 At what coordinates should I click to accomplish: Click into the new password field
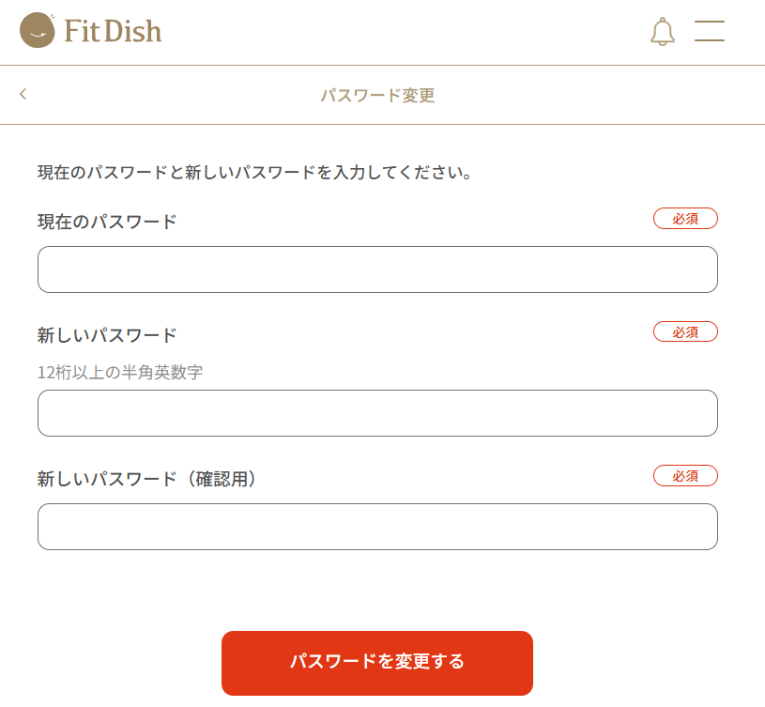[x=377, y=413]
